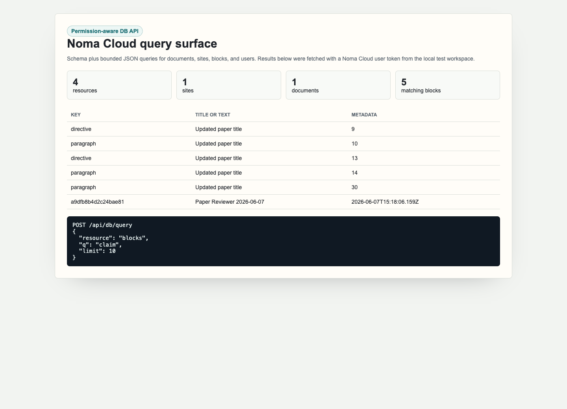This screenshot has height=409, width=567.
Task: Click the Paper Reviewer 2026-06-07 cell
Action: pyautogui.click(x=230, y=202)
